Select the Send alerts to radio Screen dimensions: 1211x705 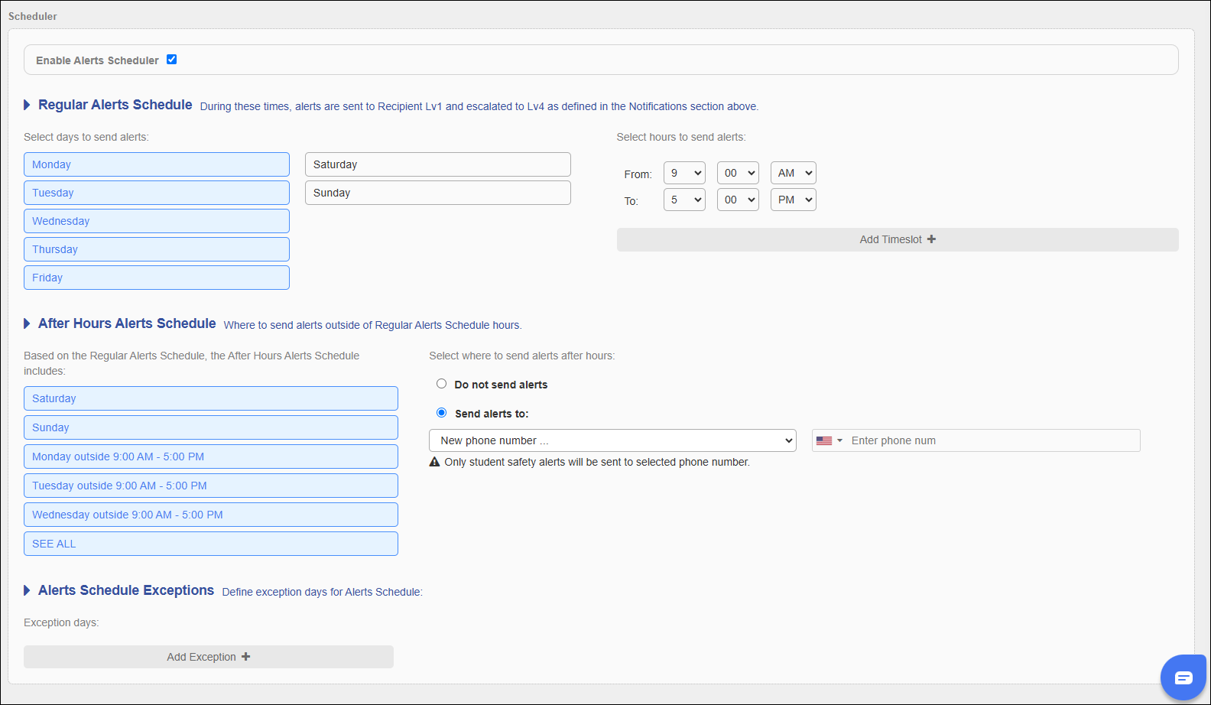[x=441, y=413]
